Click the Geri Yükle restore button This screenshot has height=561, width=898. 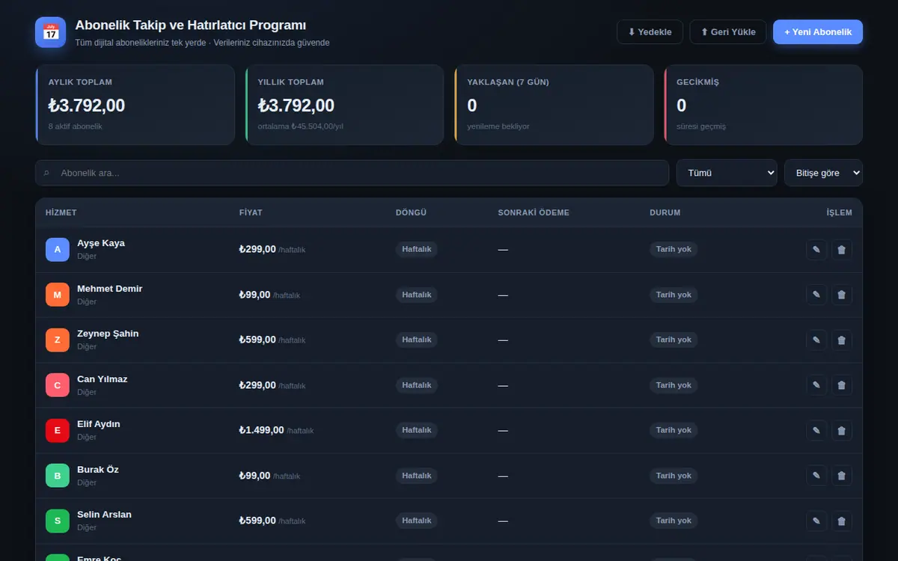728,32
